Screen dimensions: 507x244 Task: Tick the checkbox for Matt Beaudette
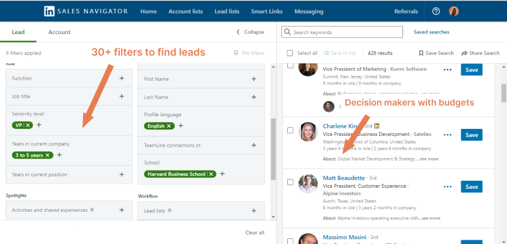(x=290, y=182)
